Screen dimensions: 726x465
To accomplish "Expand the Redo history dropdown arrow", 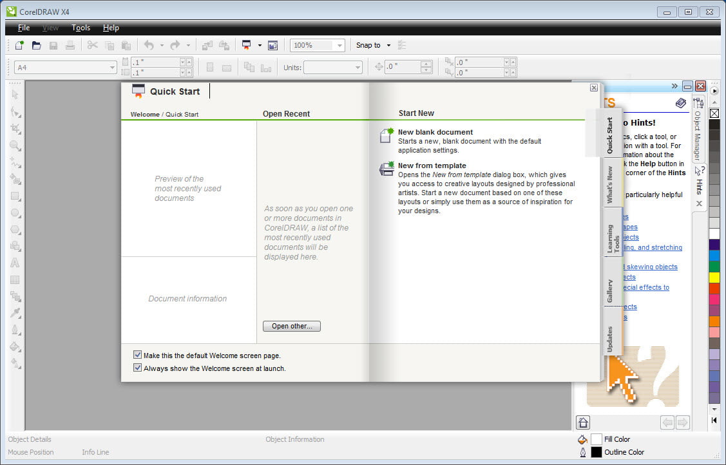I will 188,45.
